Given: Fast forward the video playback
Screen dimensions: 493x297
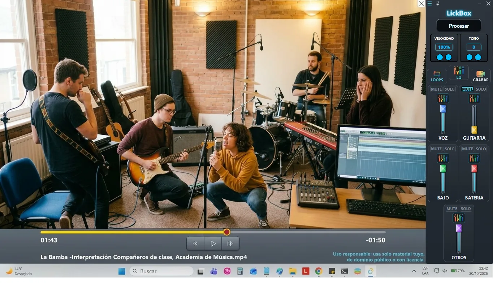Looking at the screenshot, I should [x=230, y=244].
